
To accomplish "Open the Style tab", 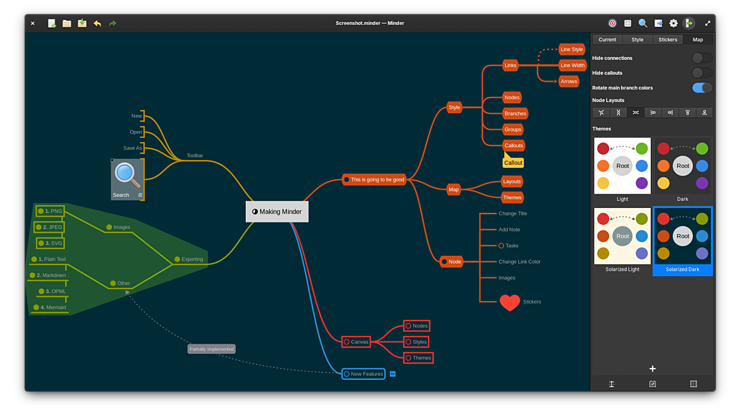I will 637,40.
